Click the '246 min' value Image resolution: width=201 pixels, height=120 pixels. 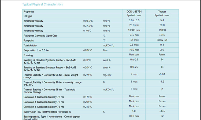click(134, 35)
